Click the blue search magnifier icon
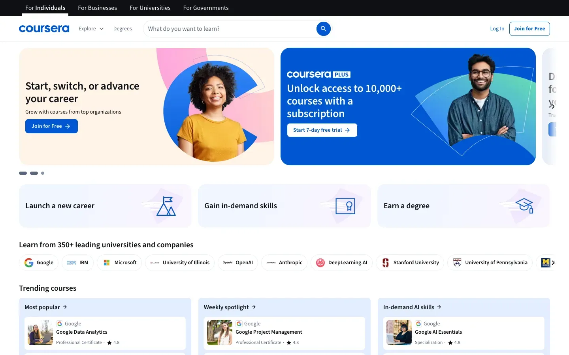569x355 pixels. click(x=323, y=28)
